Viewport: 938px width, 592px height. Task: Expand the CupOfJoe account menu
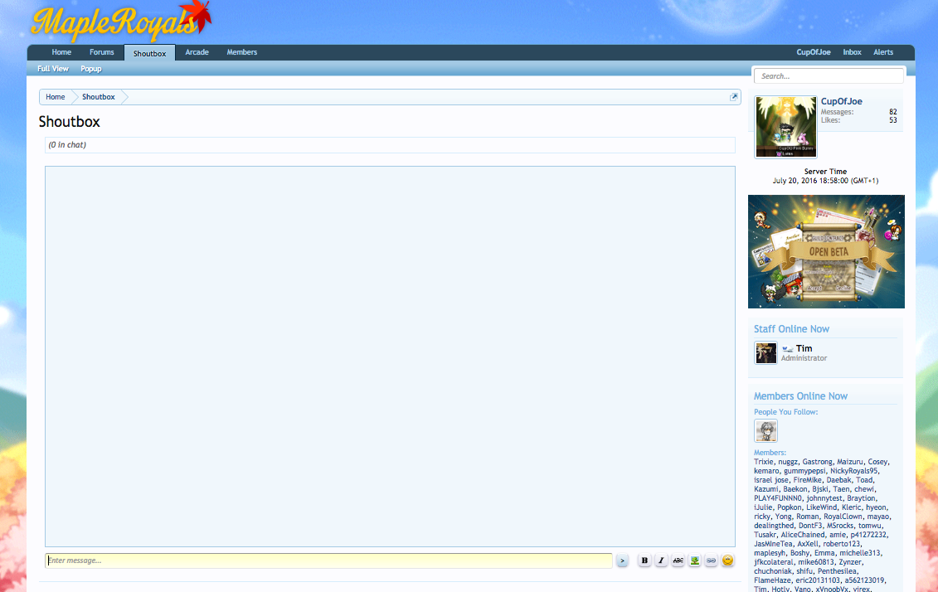pos(813,52)
